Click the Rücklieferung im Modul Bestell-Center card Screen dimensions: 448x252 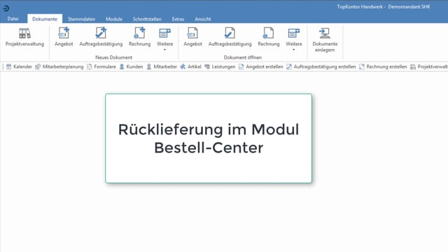click(209, 139)
